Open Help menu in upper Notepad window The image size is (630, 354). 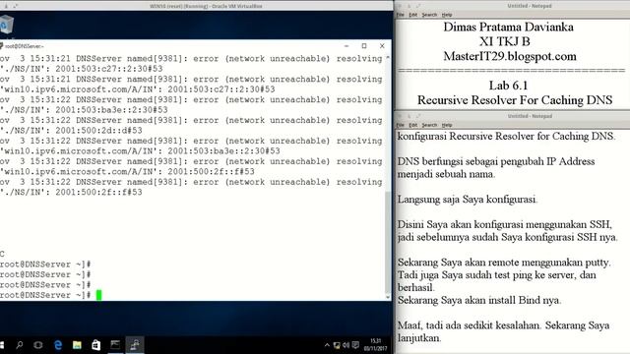point(447,15)
